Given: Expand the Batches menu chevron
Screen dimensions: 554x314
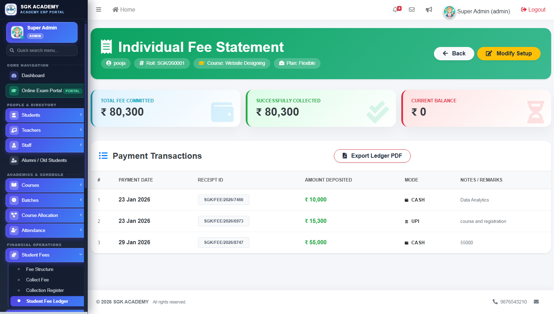Looking at the screenshot, I should 81,200.
